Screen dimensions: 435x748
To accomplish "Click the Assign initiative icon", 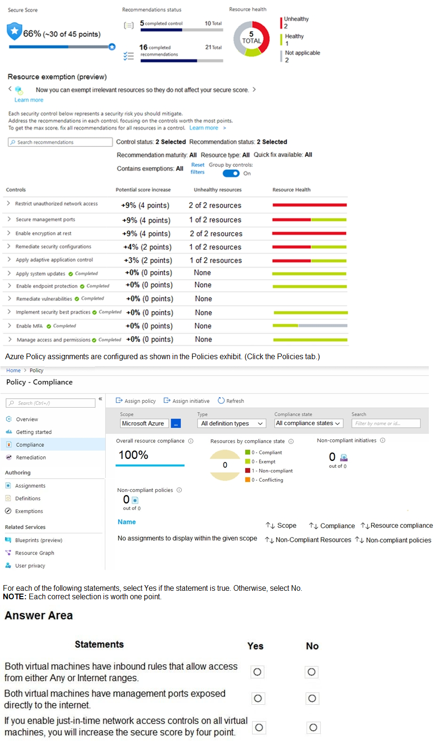I will (167, 401).
